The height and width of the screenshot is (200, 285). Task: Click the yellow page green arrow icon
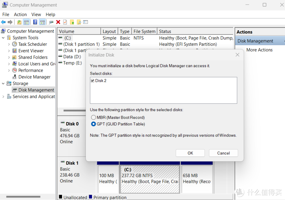pyautogui.click(x=72, y=22)
